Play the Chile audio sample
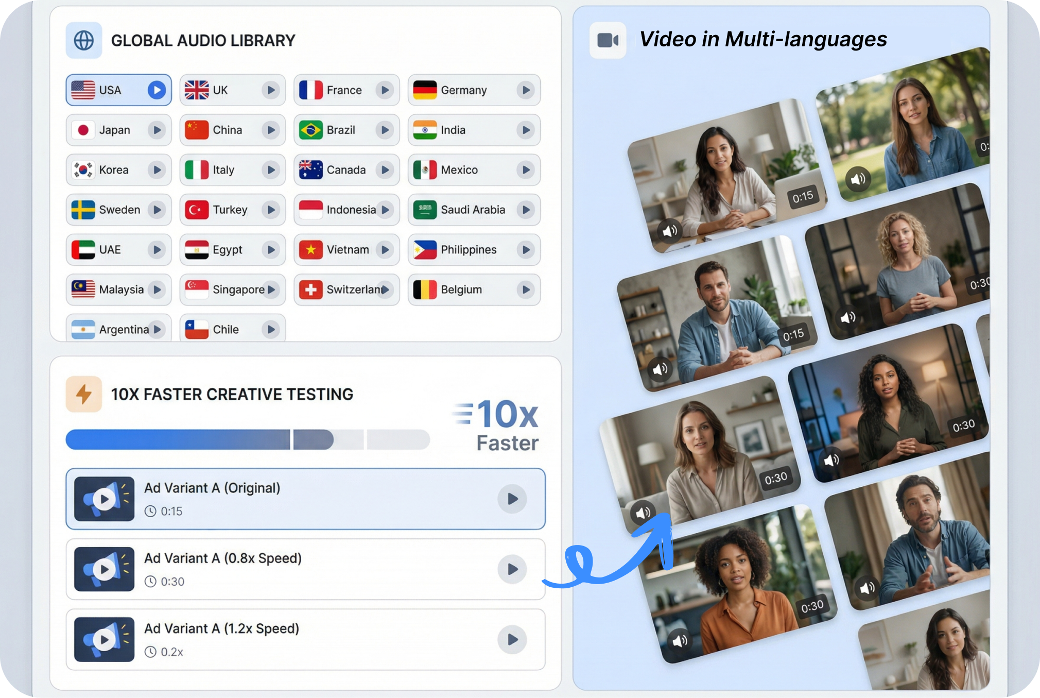Screen dimensions: 1040x698 click(270, 329)
